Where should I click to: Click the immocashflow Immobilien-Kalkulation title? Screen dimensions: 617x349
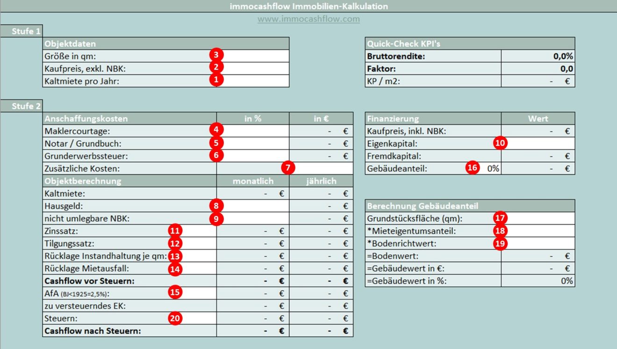tap(308, 6)
